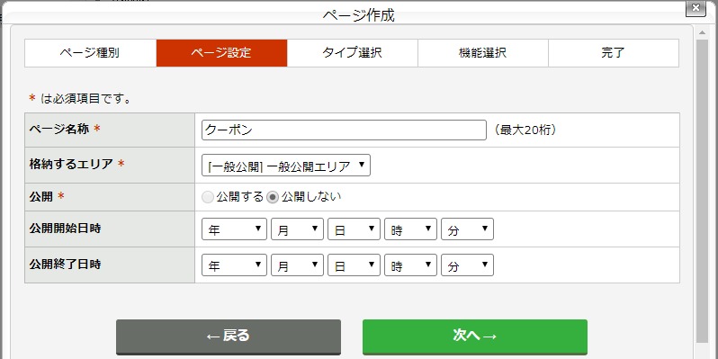This screenshot has width=718, height=359.
Task: Open 公開終了日時 分 dropdown
Action: tap(468, 265)
